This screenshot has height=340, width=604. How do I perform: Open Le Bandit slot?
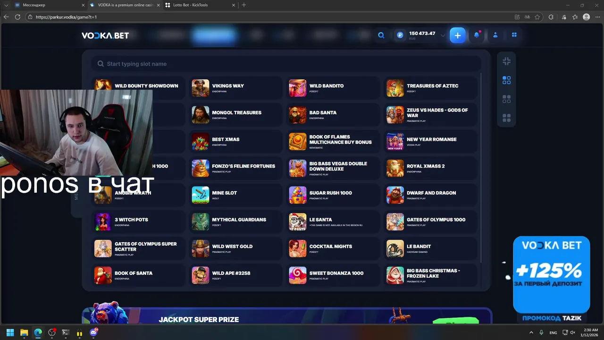tap(430, 248)
